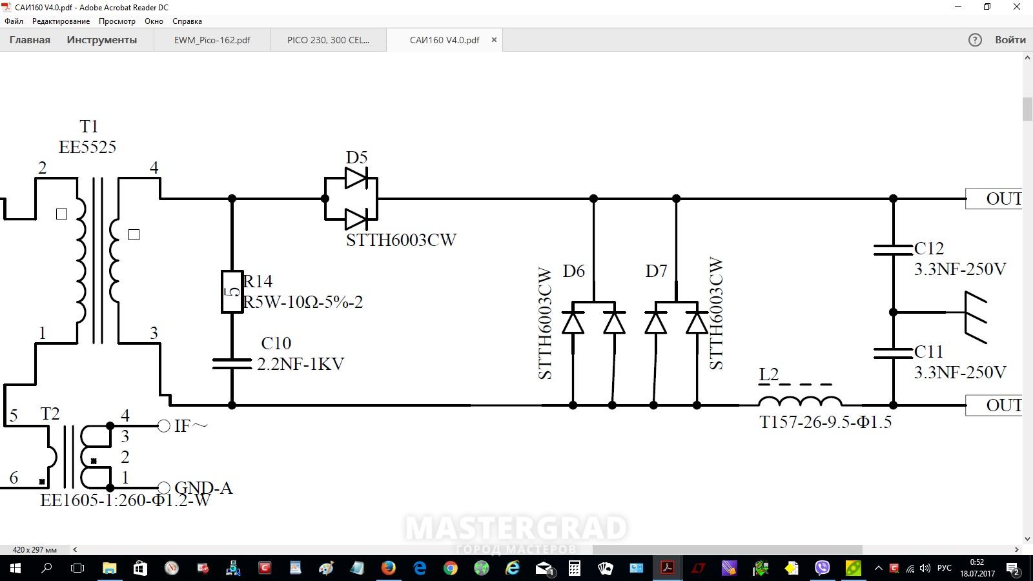The image size is (1033, 581).
Task: Click the 2.2NF-1KV capacitor label
Action: (x=300, y=364)
